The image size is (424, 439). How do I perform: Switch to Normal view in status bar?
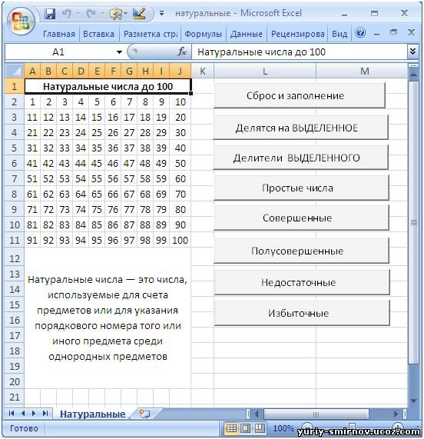pyautogui.click(x=231, y=428)
